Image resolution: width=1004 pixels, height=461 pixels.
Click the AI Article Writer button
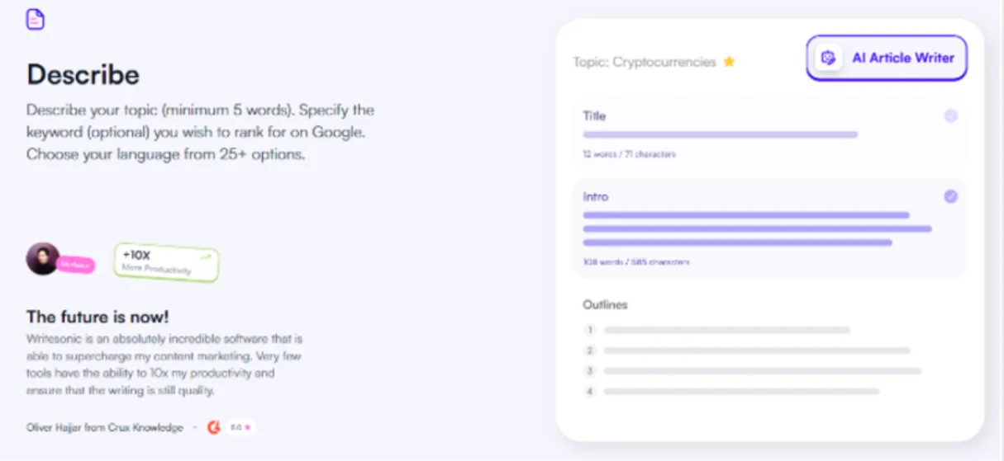point(887,58)
